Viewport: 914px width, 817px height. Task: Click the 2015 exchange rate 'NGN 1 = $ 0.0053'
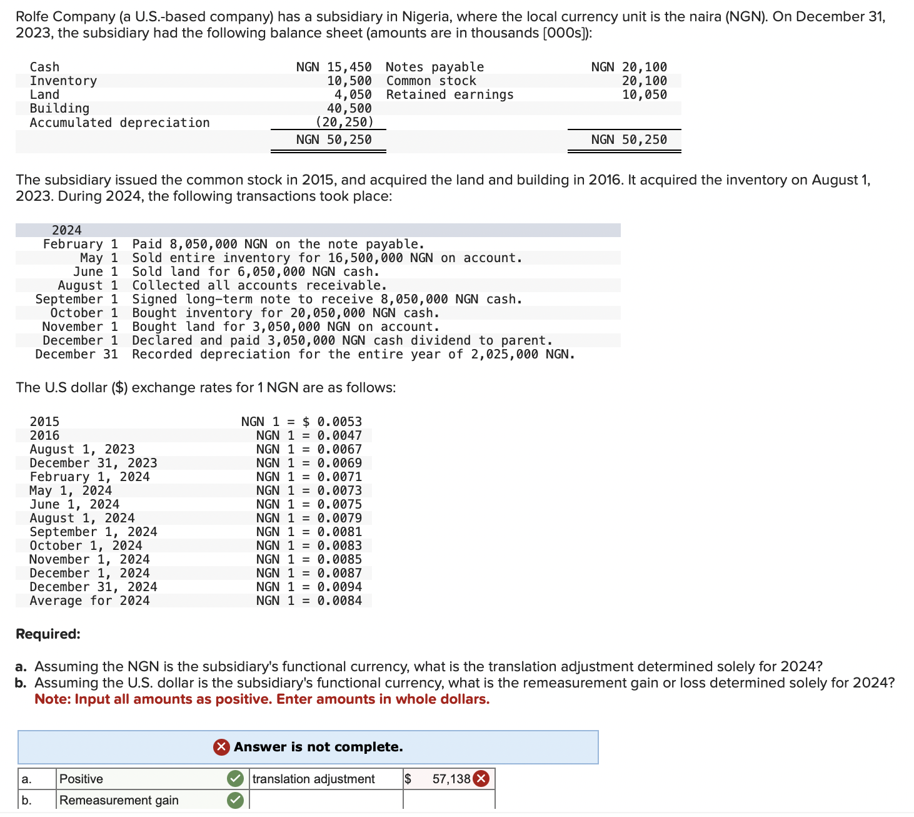click(301, 422)
